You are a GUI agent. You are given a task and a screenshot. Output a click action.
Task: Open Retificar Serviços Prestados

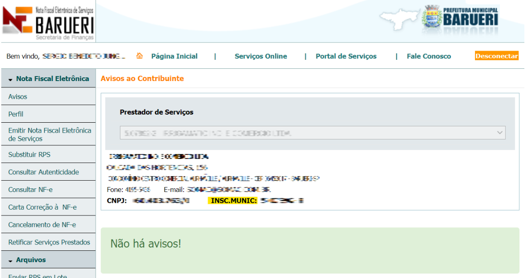click(49, 242)
